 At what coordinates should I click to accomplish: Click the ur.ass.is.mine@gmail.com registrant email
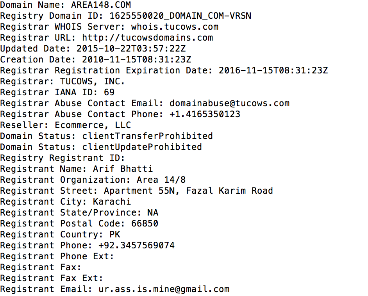click(164, 289)
